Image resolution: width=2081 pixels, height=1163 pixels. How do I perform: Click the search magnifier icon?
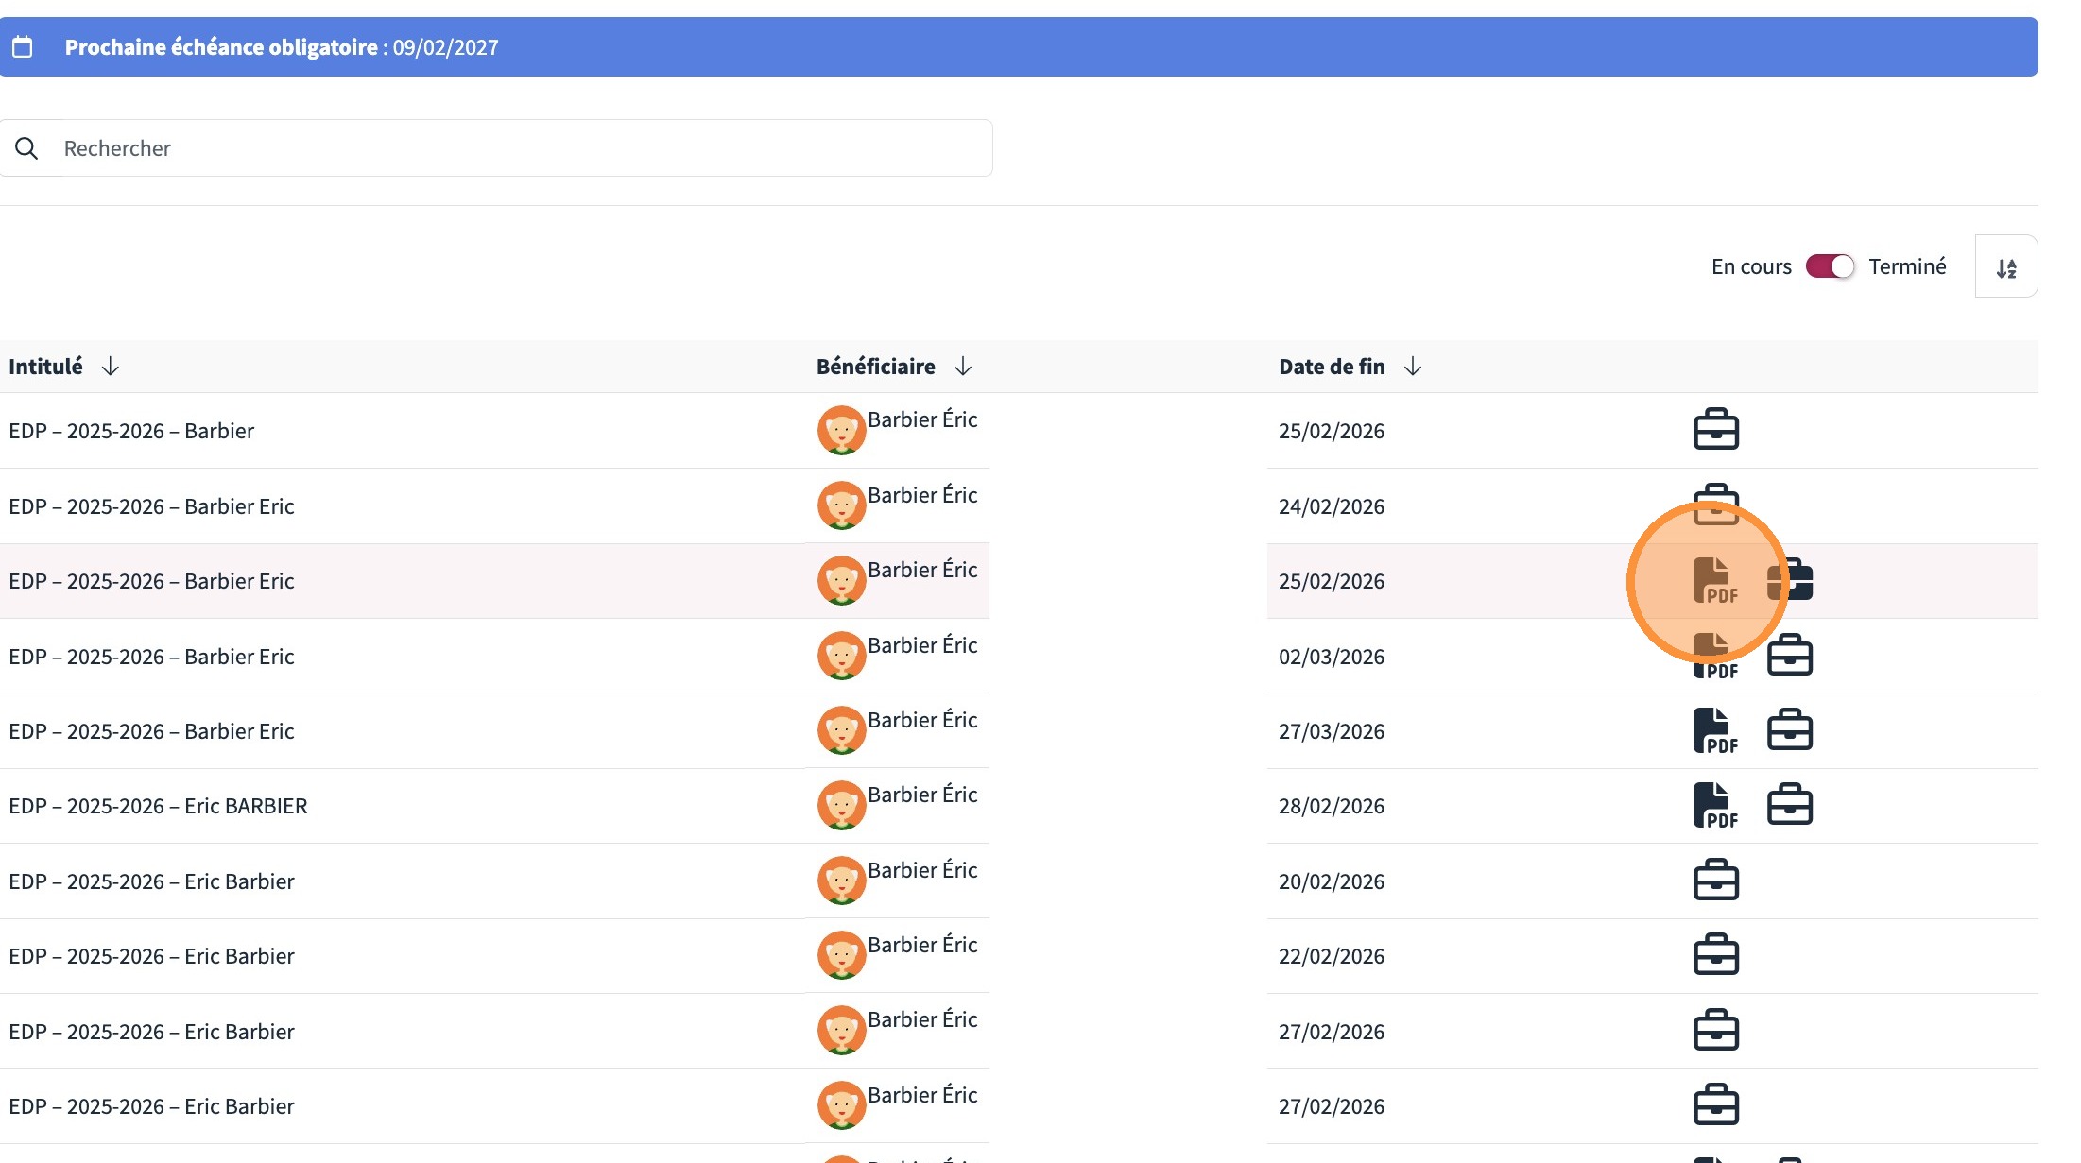click(26, 148)
